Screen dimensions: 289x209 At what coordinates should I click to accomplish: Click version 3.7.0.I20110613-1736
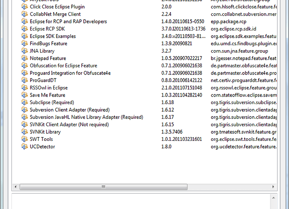click(x=183, y=29)
